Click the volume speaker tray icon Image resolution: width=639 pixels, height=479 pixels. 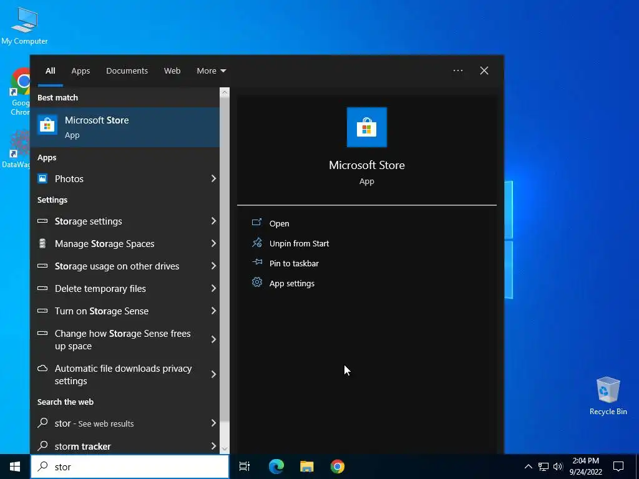tap(558, 467)
